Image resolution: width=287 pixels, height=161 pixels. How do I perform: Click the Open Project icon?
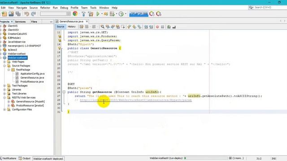[11, 14]
